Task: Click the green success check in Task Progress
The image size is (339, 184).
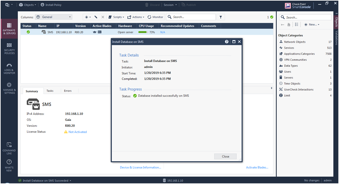Action: [135, 96]
